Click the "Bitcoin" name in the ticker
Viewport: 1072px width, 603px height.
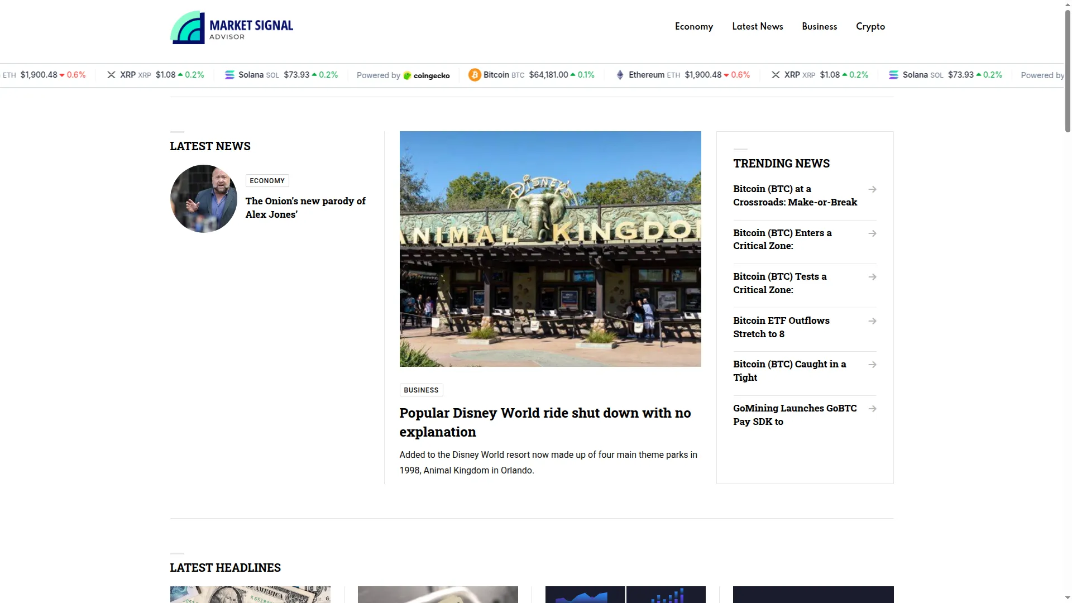496,75
